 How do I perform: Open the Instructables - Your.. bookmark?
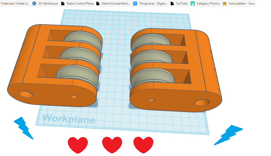[x=239, y=3]
